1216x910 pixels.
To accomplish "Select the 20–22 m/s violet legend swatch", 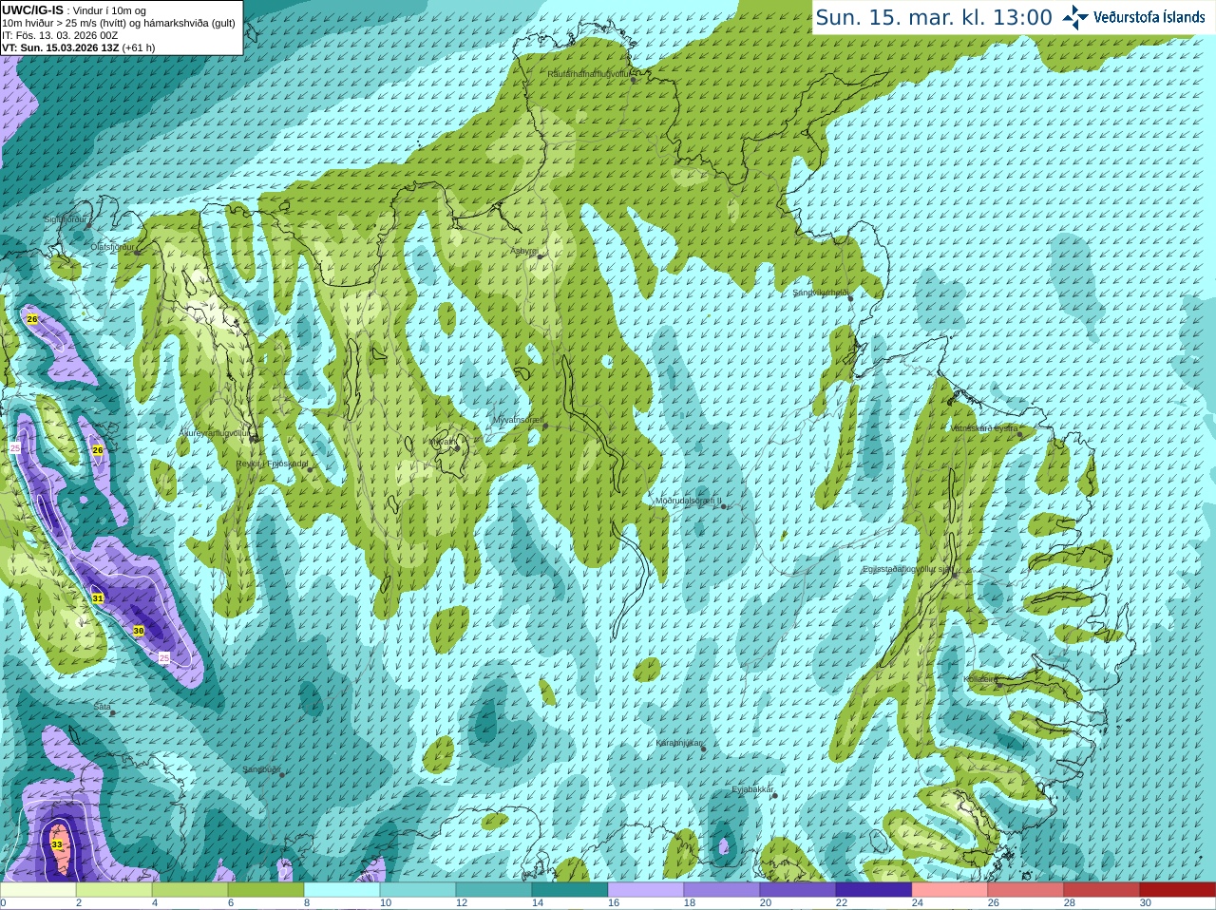I will pyautogui.click(x=798, y=890).
